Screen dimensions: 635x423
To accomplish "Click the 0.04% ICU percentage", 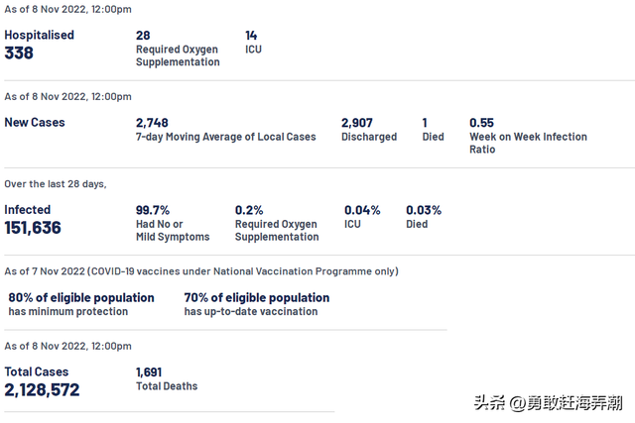I will click(x=362, y=210).
